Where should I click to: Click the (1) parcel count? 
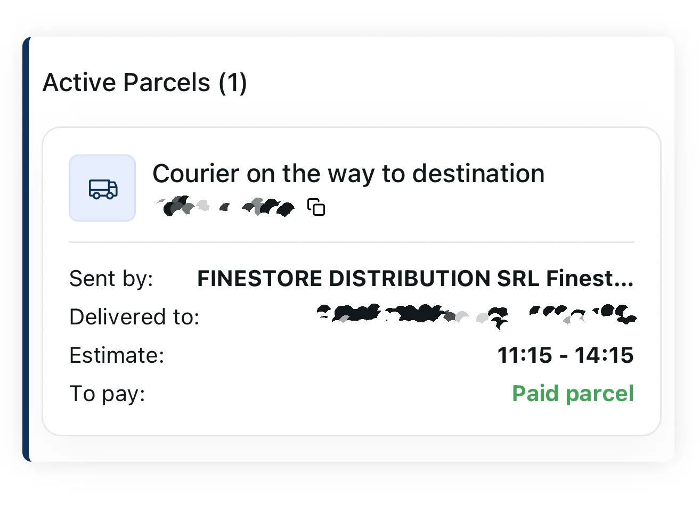click(233, 83)
